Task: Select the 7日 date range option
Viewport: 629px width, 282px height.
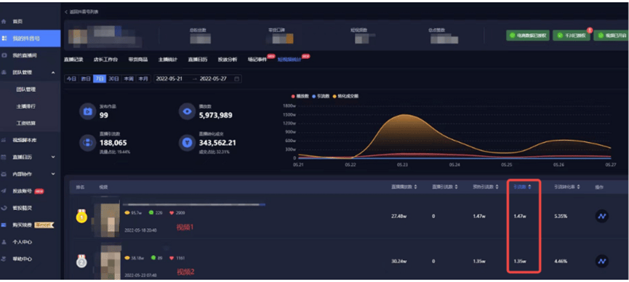Action: (100, 79)
